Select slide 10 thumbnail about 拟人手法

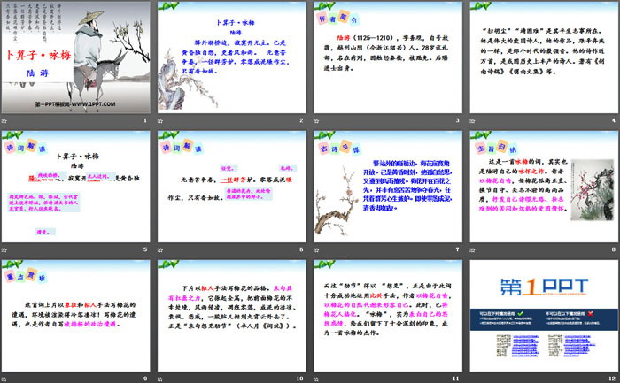[229, 315]
